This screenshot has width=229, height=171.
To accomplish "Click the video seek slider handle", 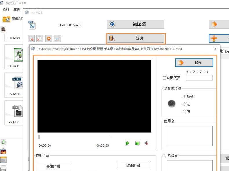I will tap(39, 137).
